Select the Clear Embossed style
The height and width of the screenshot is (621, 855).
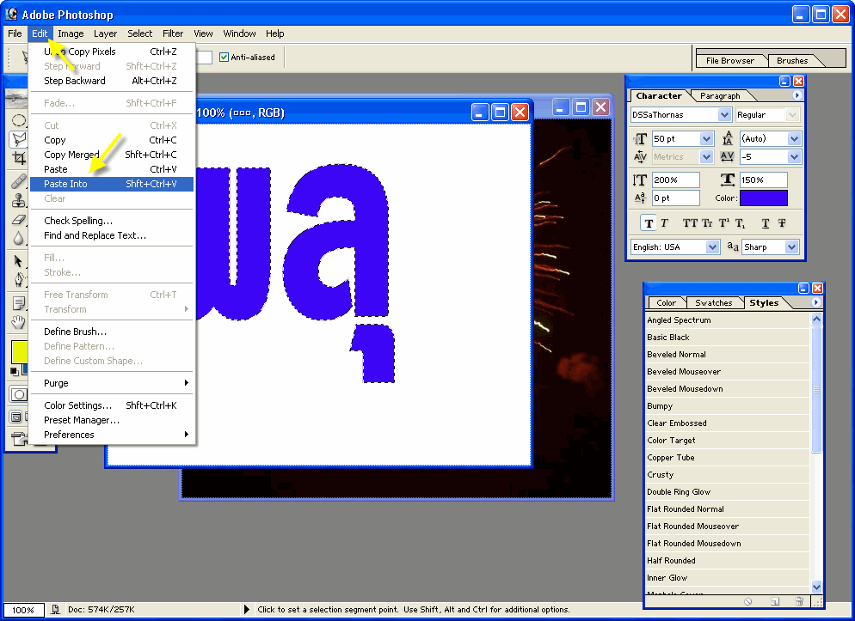click(x=727, y=423)
